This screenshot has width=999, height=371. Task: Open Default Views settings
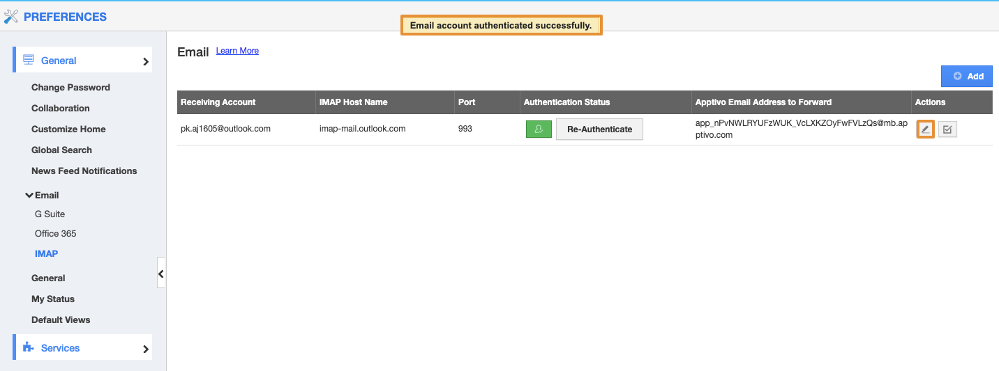click(x=61, y=319)
